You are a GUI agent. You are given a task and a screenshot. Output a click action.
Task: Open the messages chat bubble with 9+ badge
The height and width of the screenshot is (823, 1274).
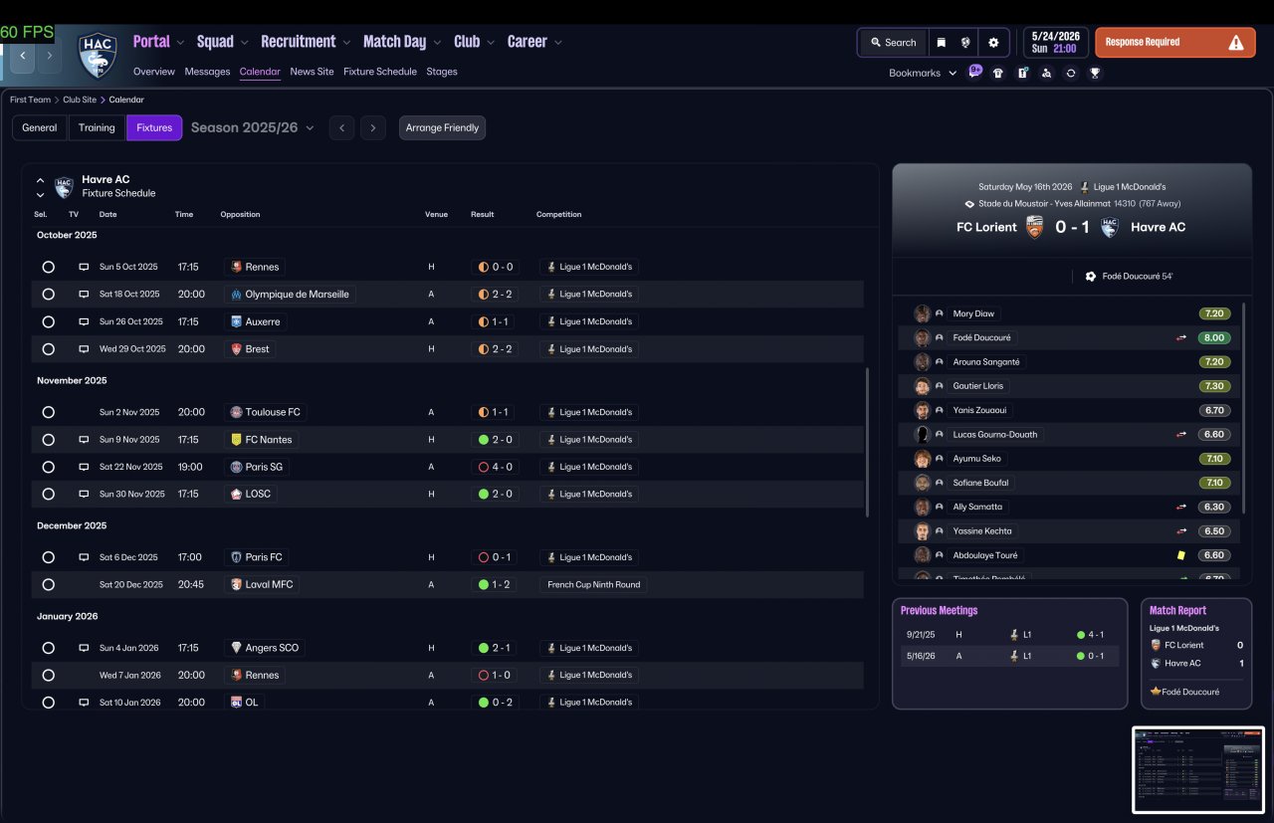[x=974, y=72]
